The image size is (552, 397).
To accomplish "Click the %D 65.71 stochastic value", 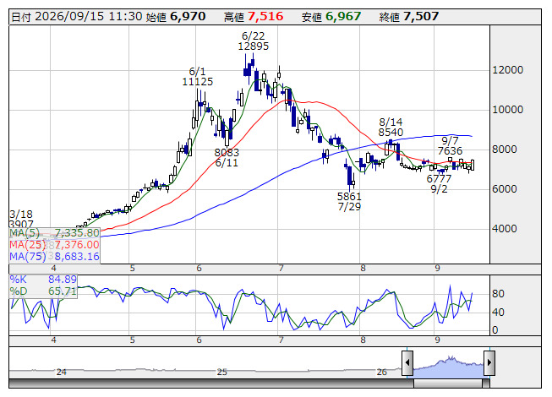I will 43,291.
